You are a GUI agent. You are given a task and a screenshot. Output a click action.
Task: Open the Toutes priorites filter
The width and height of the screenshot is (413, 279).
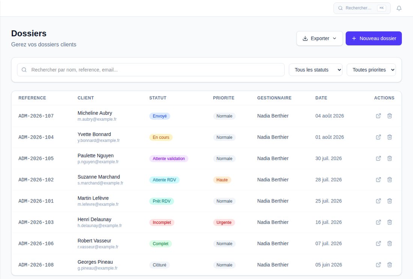coord(371,70)
